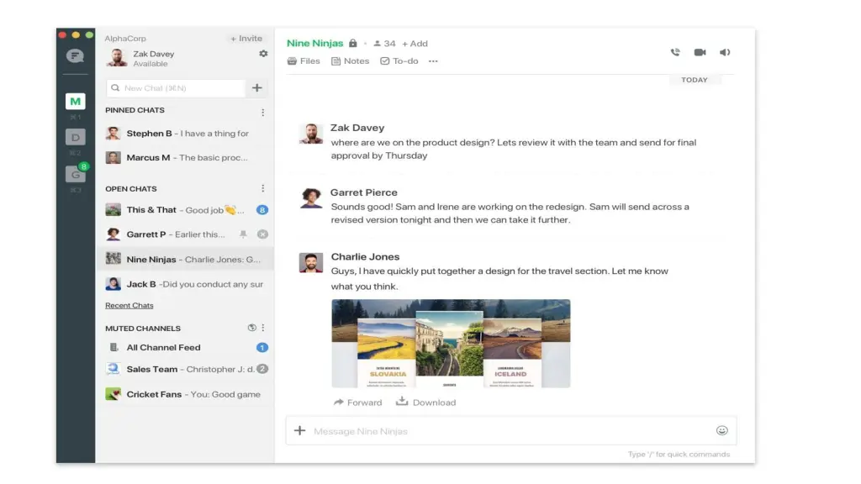Toggle the speaker mute icon

725,52
